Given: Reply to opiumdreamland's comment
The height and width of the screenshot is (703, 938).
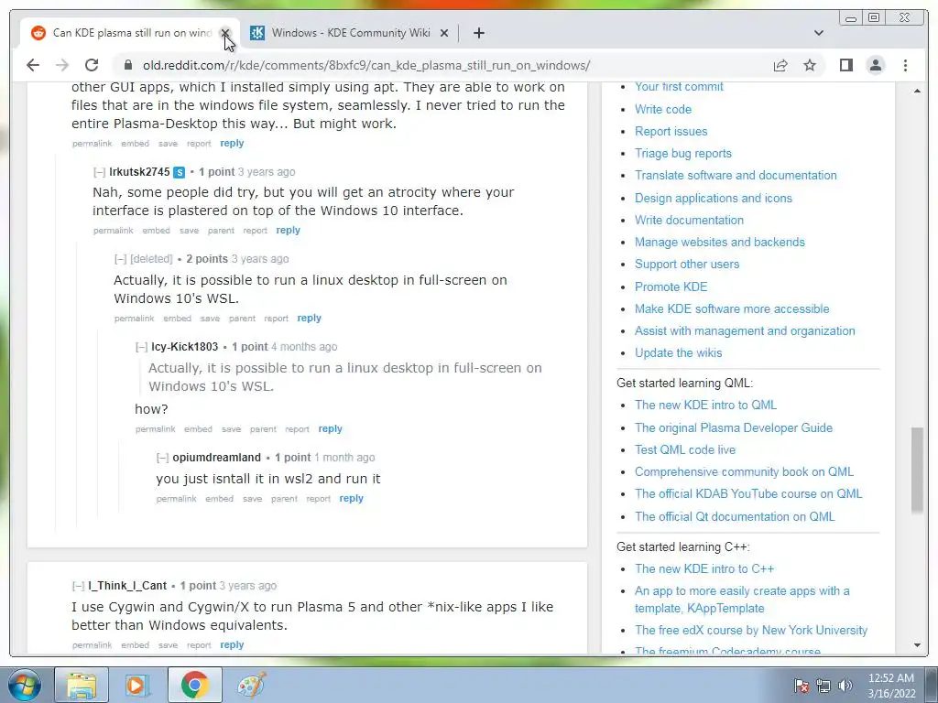Looking at the screenshot, I should [x=351, y=499].
